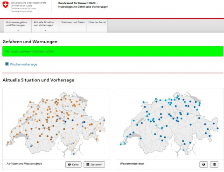Viewport: 224px width, 172px height.
Task: Click the Karte button under the Abflüsse map
Action: [x=73, y=165]
